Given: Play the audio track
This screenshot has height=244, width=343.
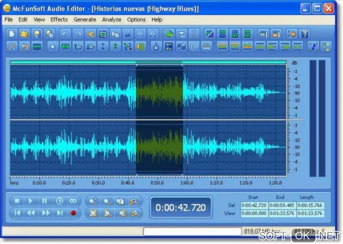Looking at the screenshot, I should (x=30, y=201).
